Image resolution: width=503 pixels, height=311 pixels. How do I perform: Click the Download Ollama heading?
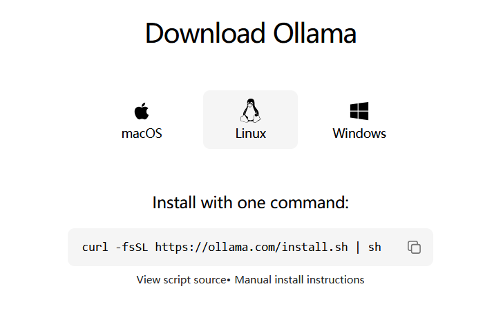pyautogui.click(x=251, y=33)
